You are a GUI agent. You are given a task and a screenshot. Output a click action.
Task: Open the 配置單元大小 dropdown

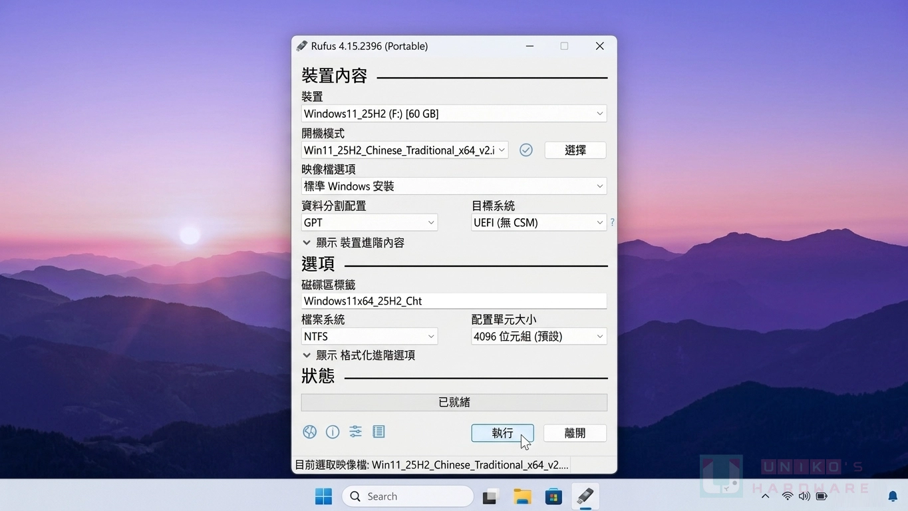(x=539, y=337)
